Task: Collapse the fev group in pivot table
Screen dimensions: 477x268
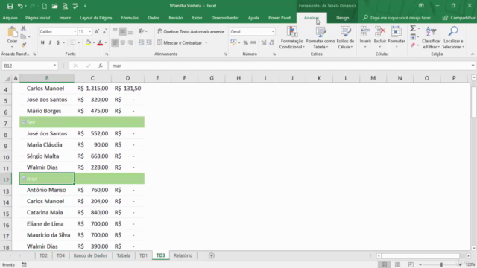Action: pyautogui.click(x=24, y=122)
